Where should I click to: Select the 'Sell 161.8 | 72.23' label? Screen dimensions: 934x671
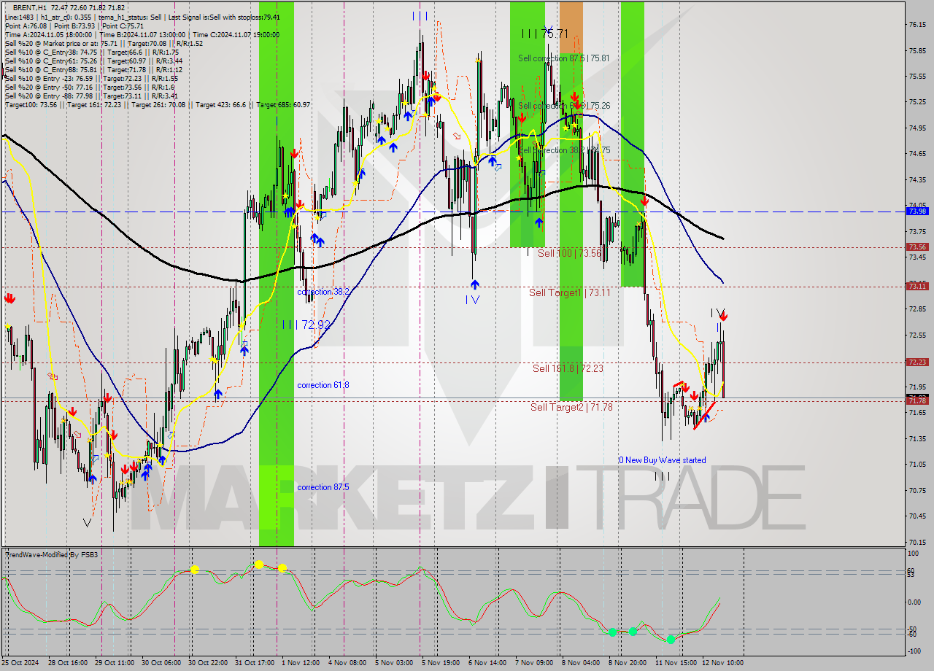(568, 368)
